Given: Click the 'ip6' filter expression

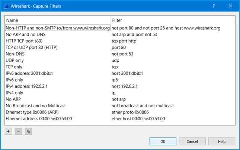Looking at the screenshot, I should 115,80.
